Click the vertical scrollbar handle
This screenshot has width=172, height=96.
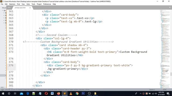171,74
